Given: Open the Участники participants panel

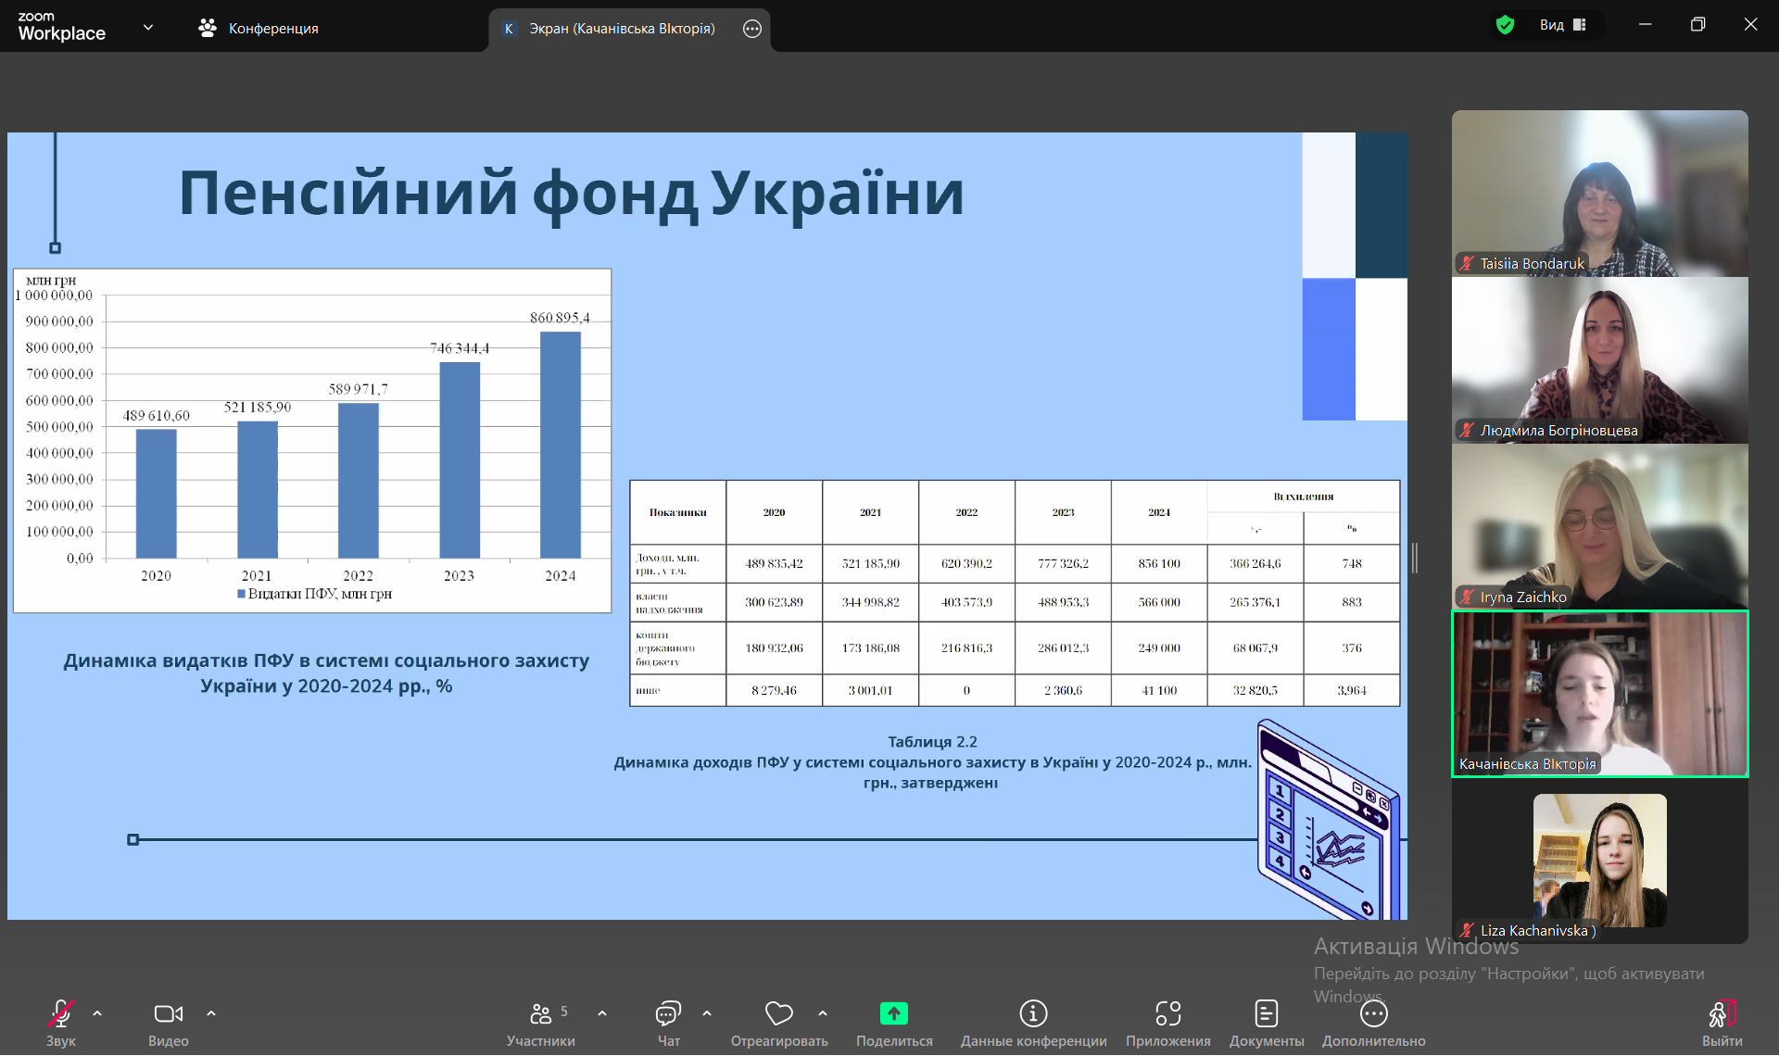Looking at the screenshot, I should point(540,1014).
